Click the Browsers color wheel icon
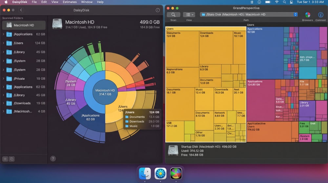This screenshot has width=328, height=183. pos(308,15)
